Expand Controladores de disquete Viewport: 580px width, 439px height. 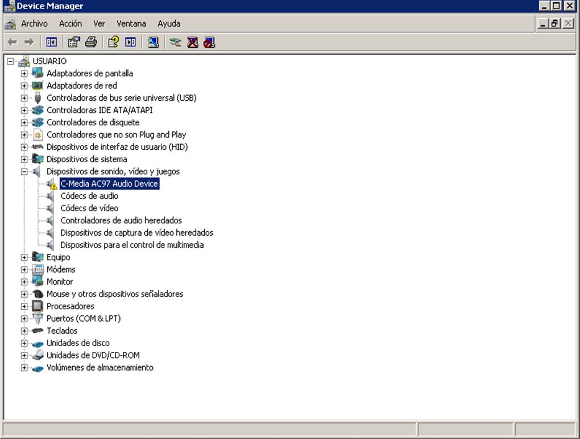[x=24, y=122]
